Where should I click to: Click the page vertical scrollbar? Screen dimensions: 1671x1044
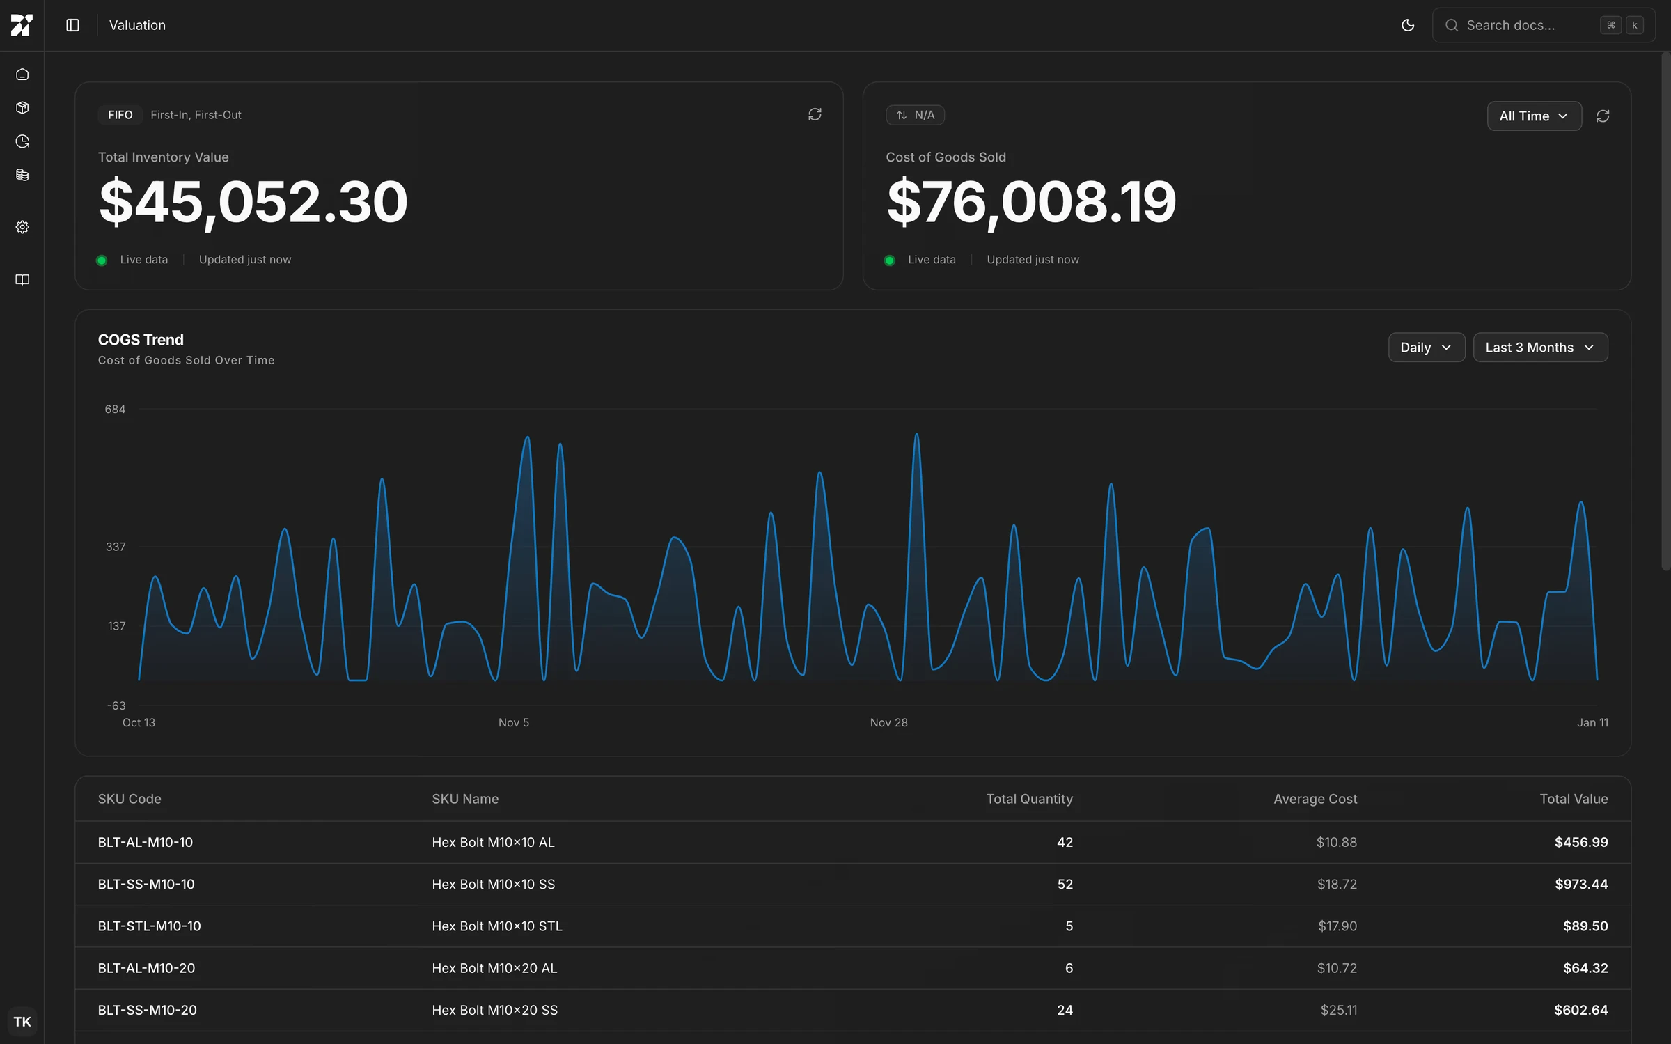click(x=1665, y=313)
